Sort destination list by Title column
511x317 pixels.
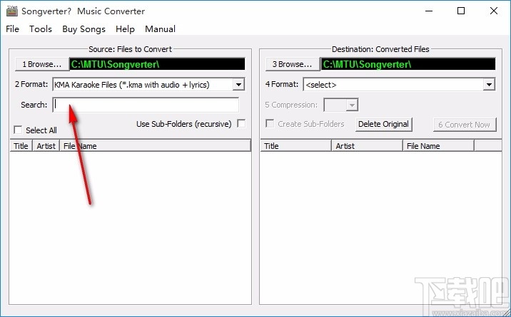coord(296,146)
